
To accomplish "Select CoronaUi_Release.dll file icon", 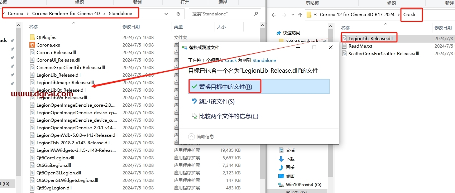I will pyautogui.click(x=32, y=60).
